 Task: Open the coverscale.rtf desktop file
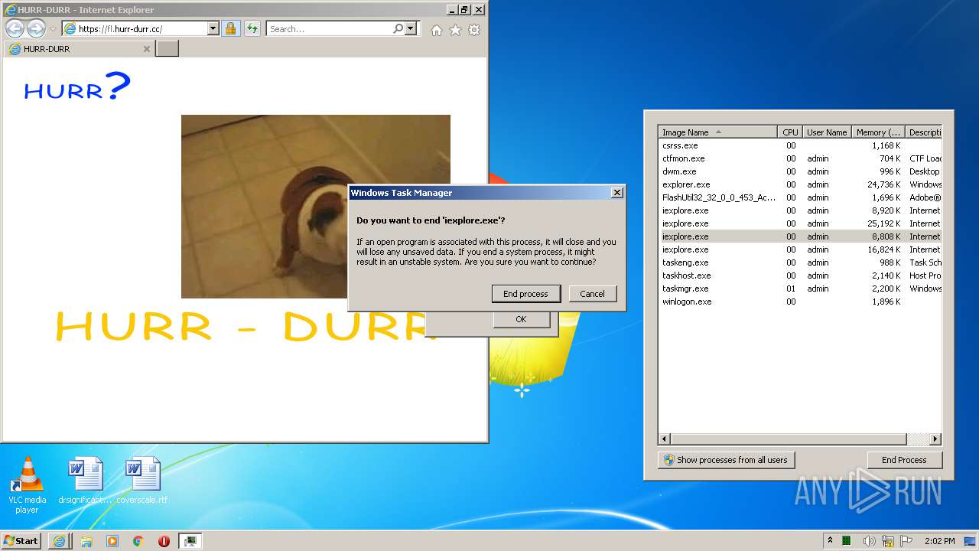click(142, 481)
